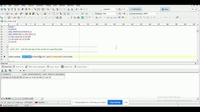Click the editor vertical scrollbar thumb

point(198,31)
